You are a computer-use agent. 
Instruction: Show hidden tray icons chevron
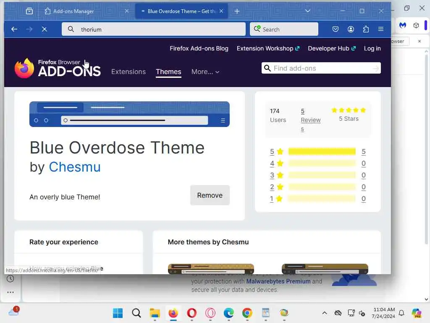pyautogui.click(x=325, y=313)
